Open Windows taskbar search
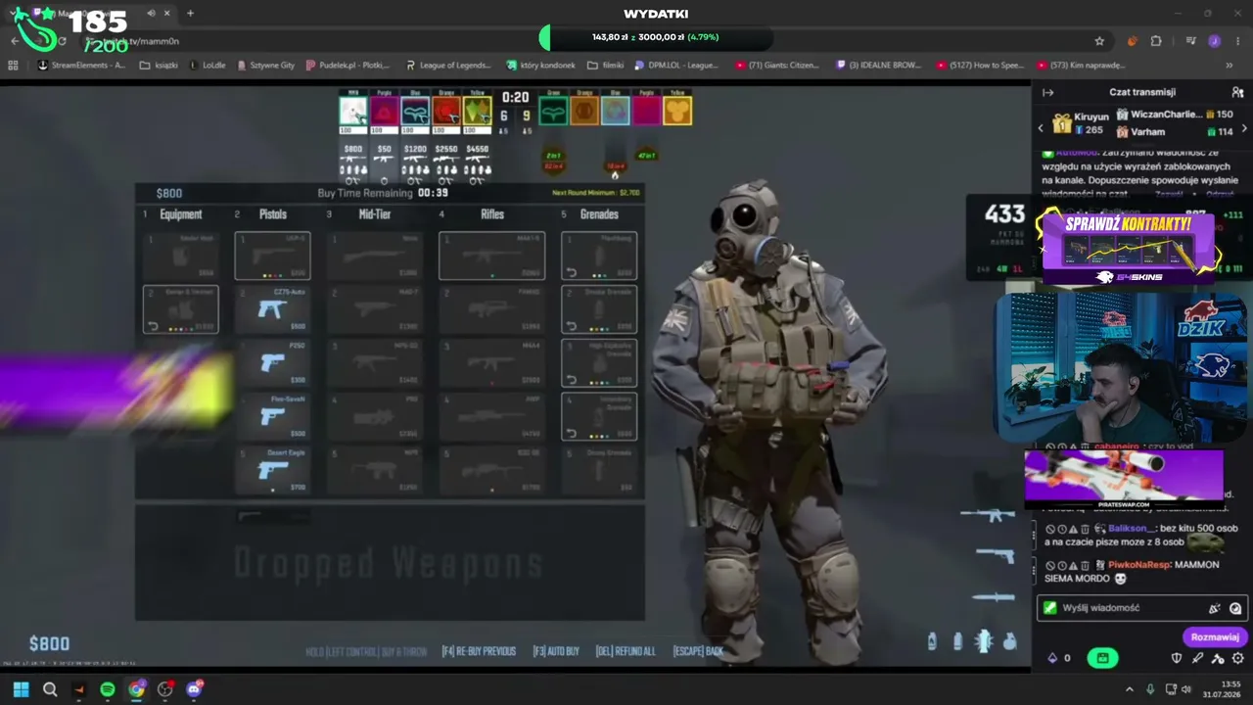Viewport: 1253px width, 705px height. coord(50,689)
